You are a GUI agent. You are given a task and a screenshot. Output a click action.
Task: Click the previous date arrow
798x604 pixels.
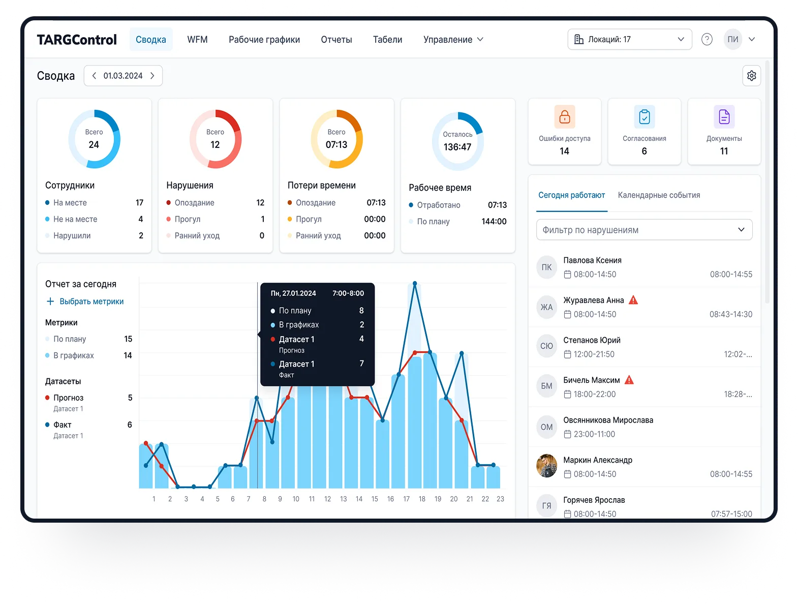point(94,76)
